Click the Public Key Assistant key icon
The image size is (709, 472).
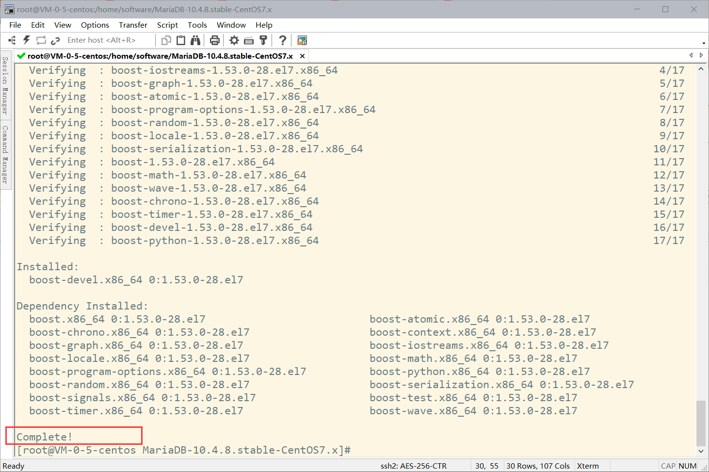click(263, 40)
